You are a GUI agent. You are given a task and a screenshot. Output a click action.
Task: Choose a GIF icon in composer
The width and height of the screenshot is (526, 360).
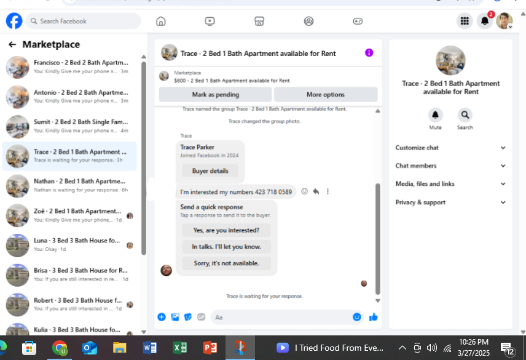tap(201, 317)
